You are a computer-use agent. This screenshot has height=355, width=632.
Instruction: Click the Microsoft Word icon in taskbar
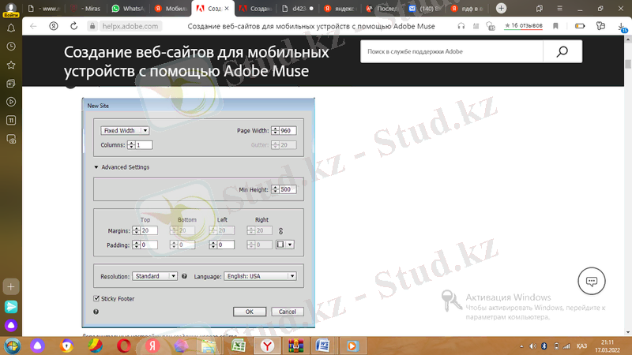pos(322,346)
